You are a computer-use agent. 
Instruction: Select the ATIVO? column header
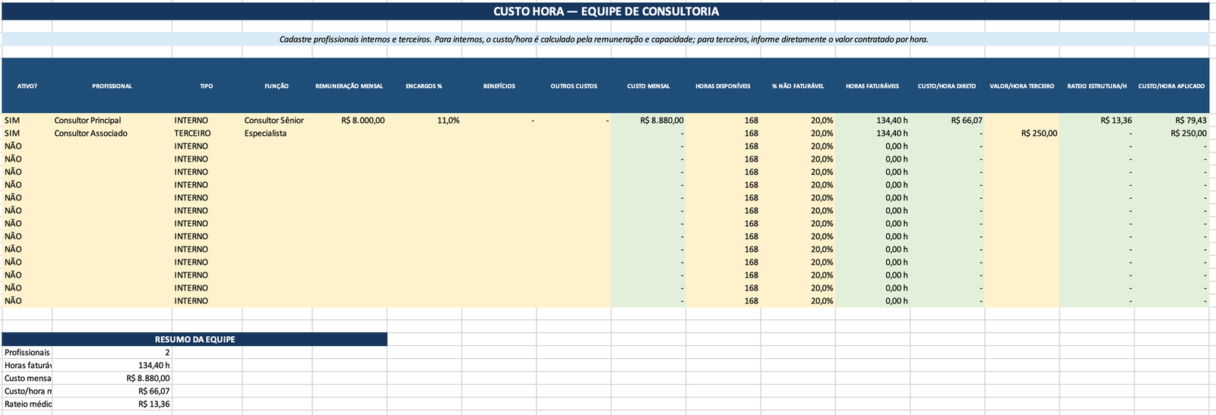pyautogui.click(x=27, y=86)
